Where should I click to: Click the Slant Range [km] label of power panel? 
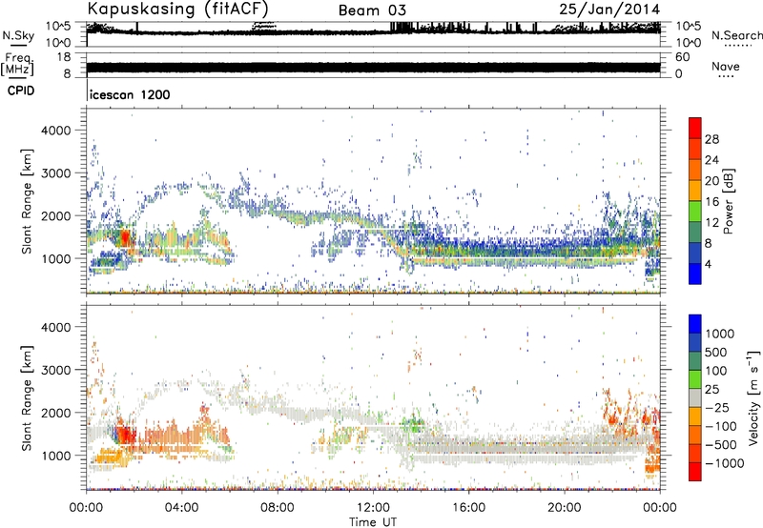click(x=28, y=201)
